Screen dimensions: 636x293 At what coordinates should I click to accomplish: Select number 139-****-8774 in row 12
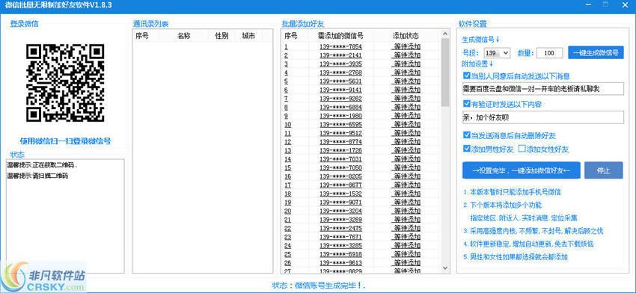(x=340, y=142)
